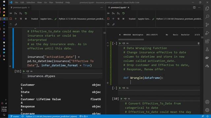Image resolution: width=211 pixels, height=118 pixels.
Task: Open the Extensions view
Action: (207, 41)
